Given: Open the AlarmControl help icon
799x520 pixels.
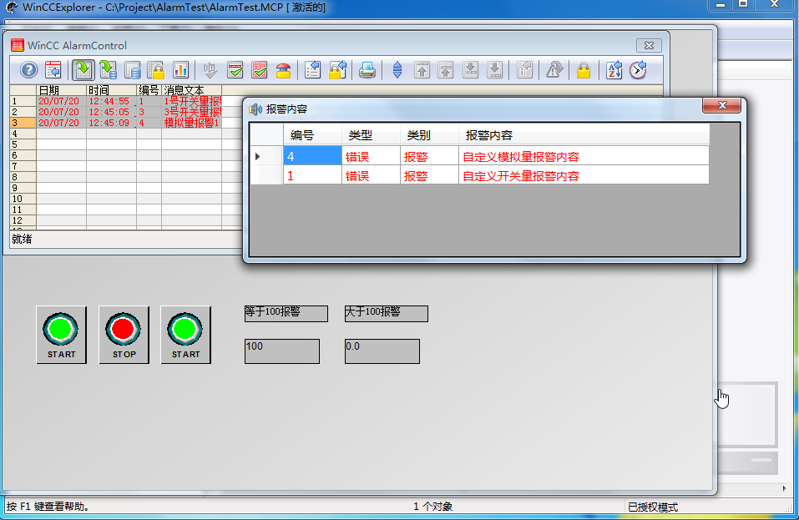Looking at the screenshot, I should [28, 70].
